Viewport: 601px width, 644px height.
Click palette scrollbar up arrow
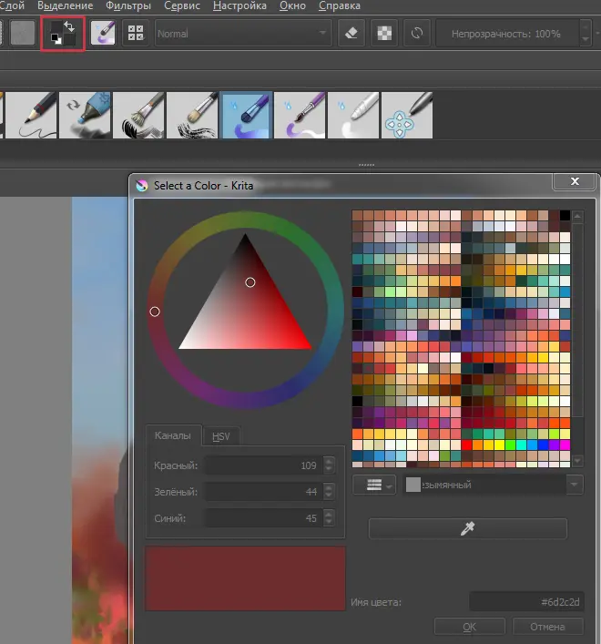[x=577, y=216]
